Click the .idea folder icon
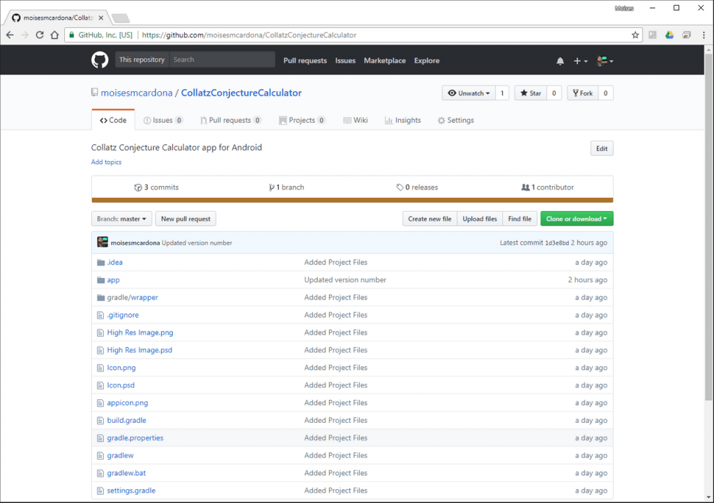The image size is (714, 503). tap(100, 263)
